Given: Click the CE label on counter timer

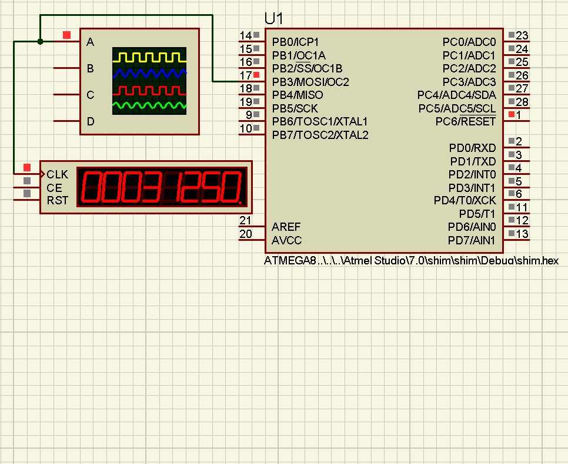Looking at the screenshot, I should (54, 188).
